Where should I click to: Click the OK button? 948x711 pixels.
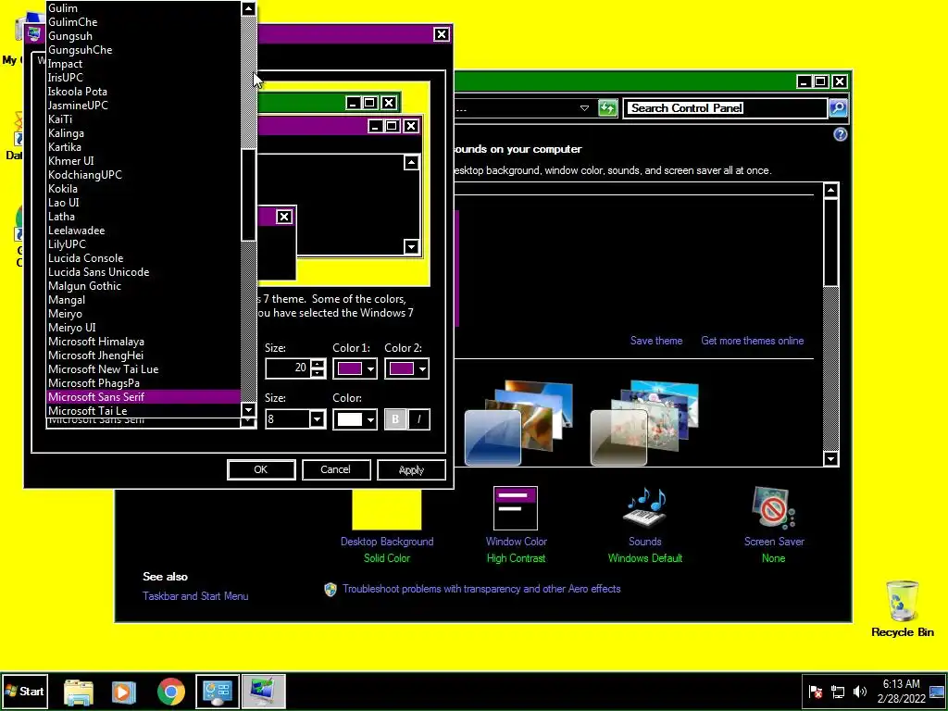tap(261, 469)
